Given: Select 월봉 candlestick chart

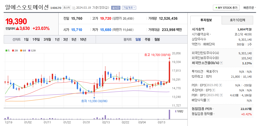Looking at the screenshot, I should pos(157,40).
